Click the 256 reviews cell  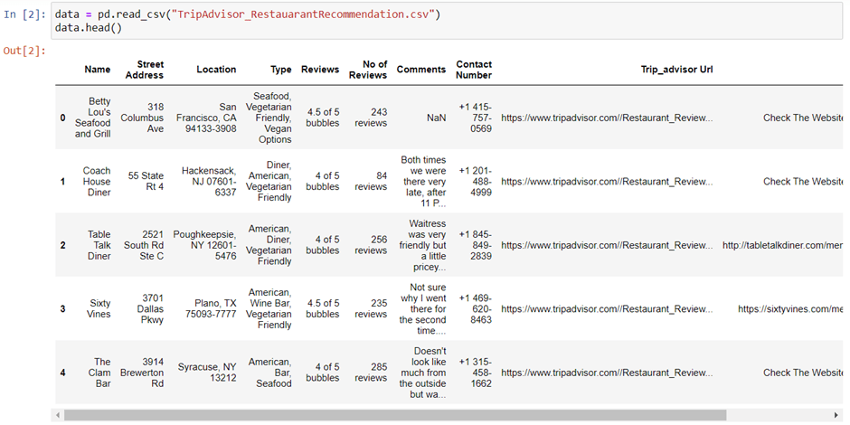tap(372, 245)
